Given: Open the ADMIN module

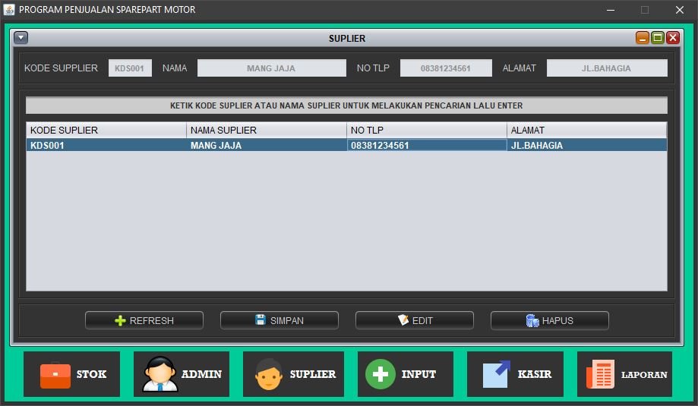Looking at the screenshot, I should pyautogui.click(x=182, y=374).
